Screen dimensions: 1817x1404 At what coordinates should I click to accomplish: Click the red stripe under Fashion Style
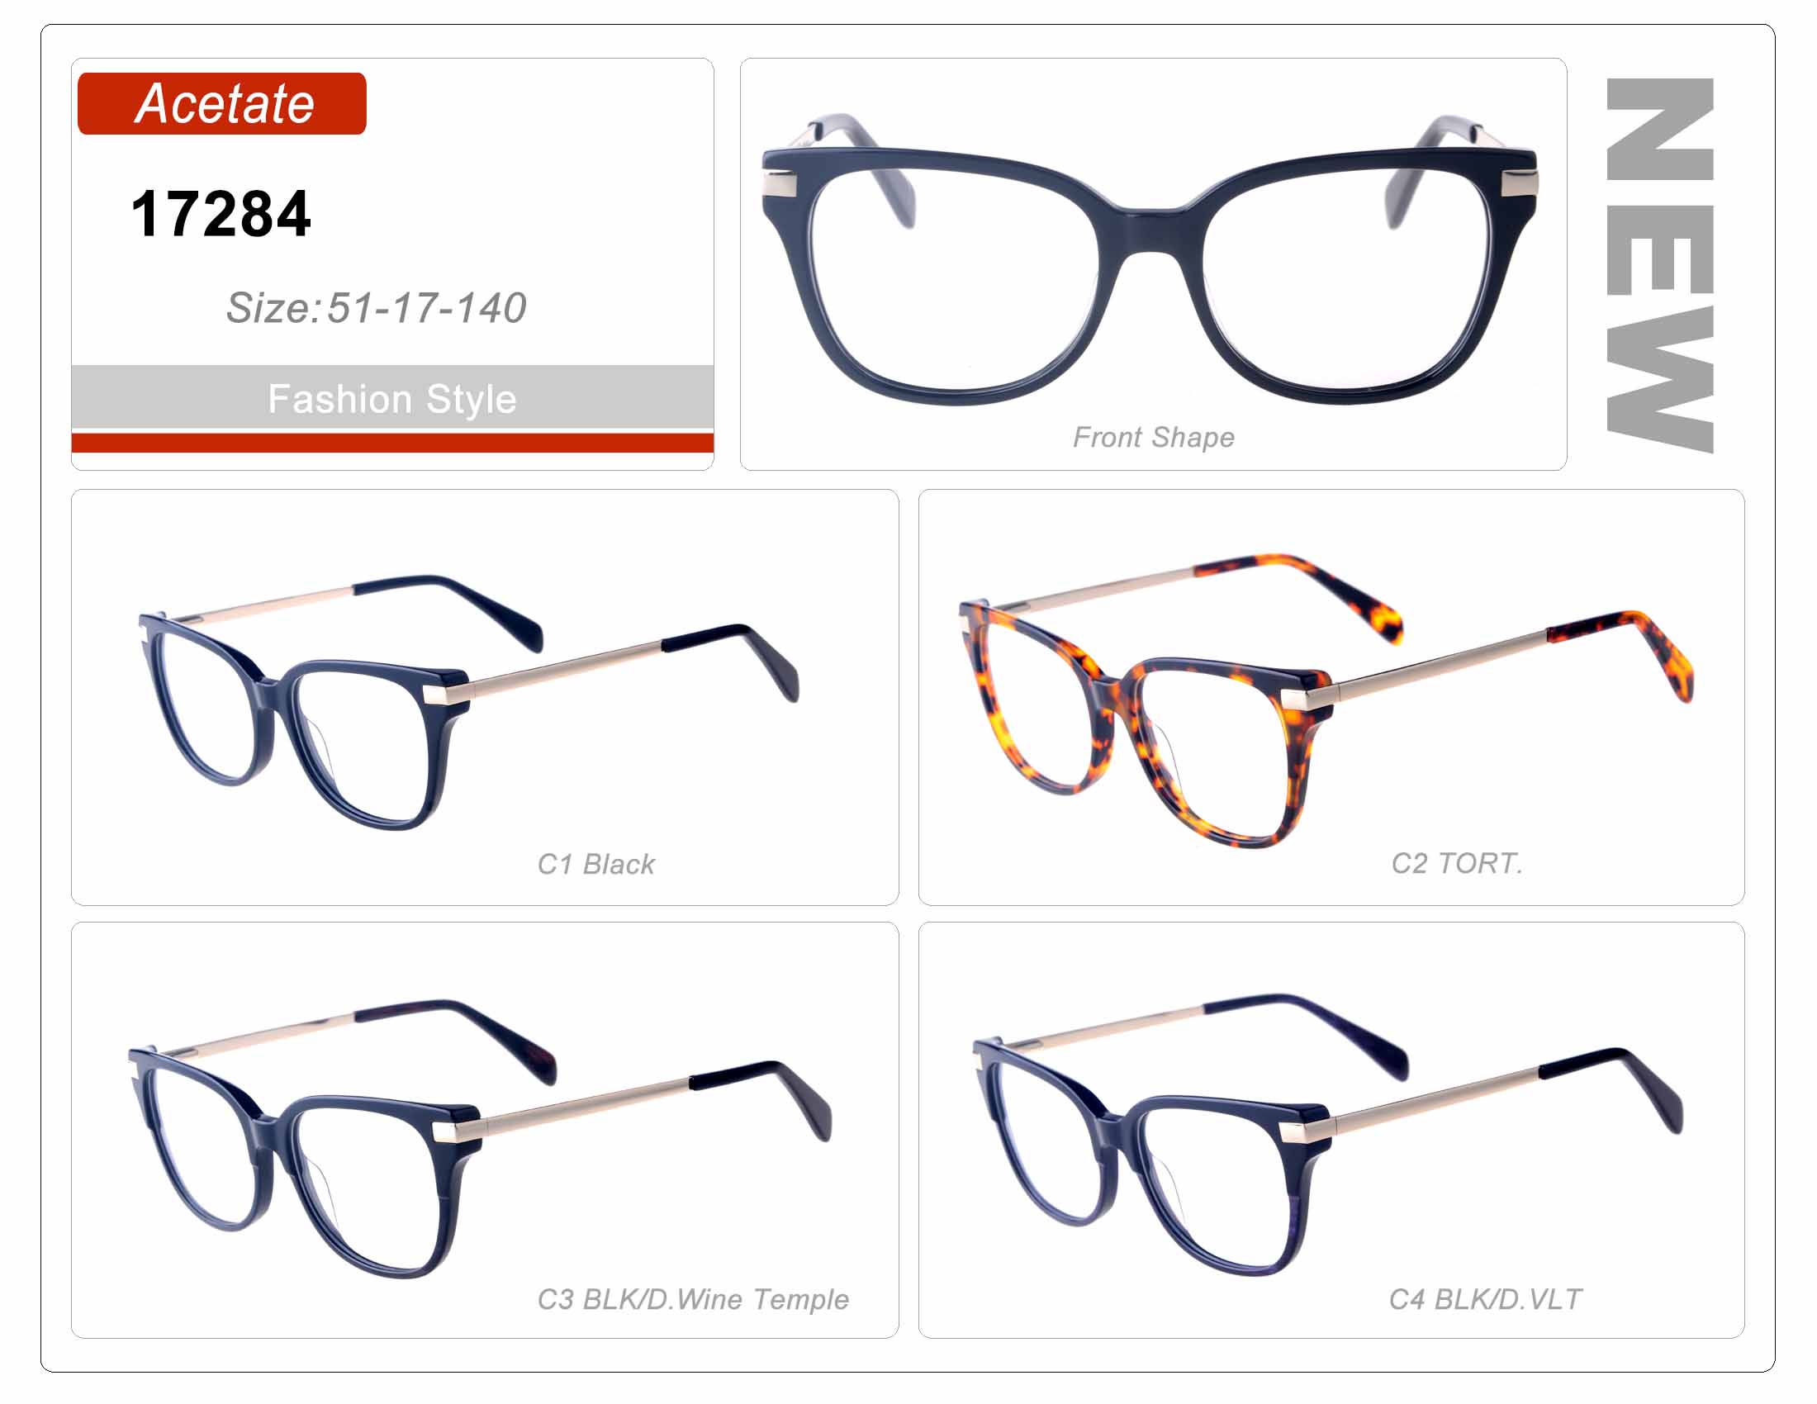pyautogui.click(x=392, y=443)
